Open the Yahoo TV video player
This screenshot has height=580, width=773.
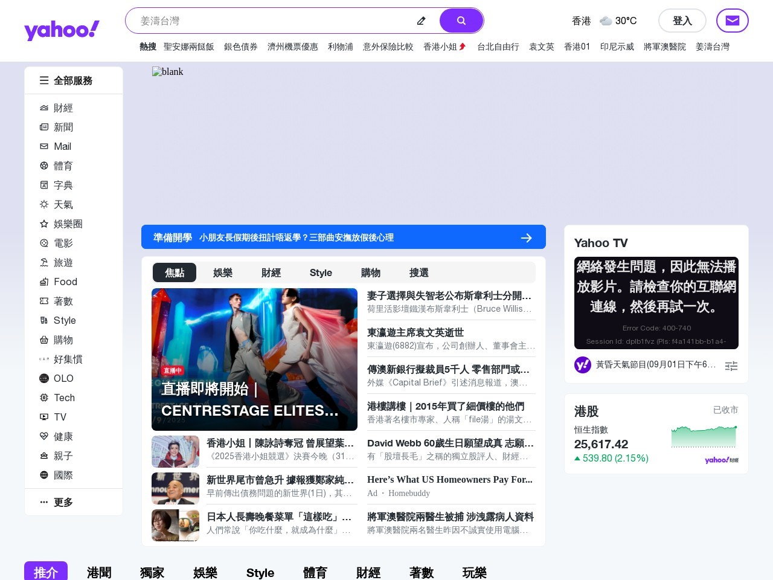(656, 303)
